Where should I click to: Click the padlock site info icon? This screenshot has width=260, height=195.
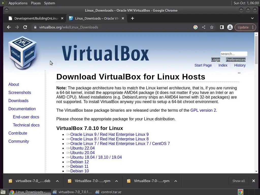35,27
